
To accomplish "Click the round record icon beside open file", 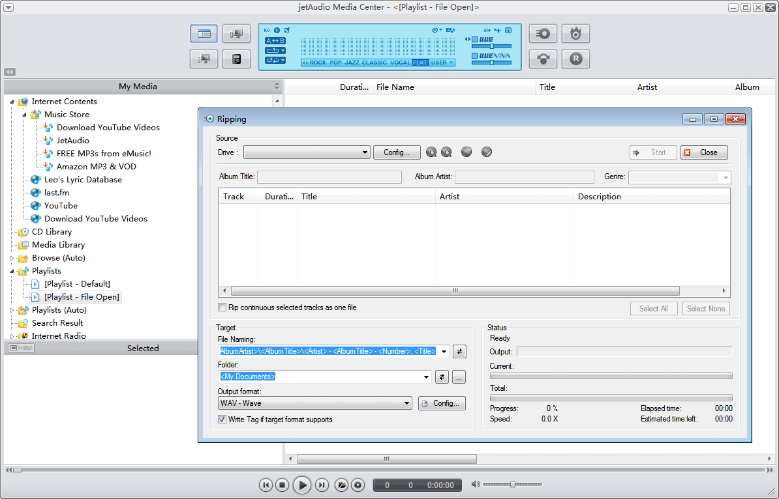I will coord(358,485).
